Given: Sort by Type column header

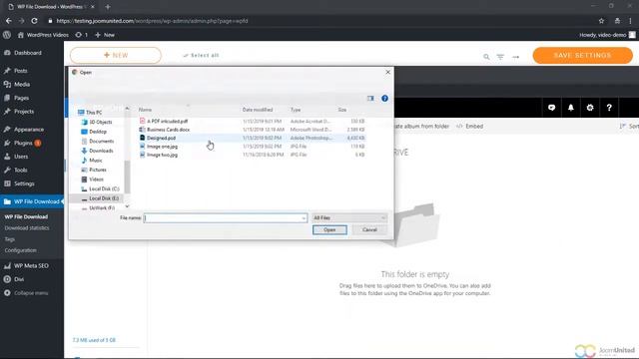Looking at the screenshot, I should pos(296,110).
